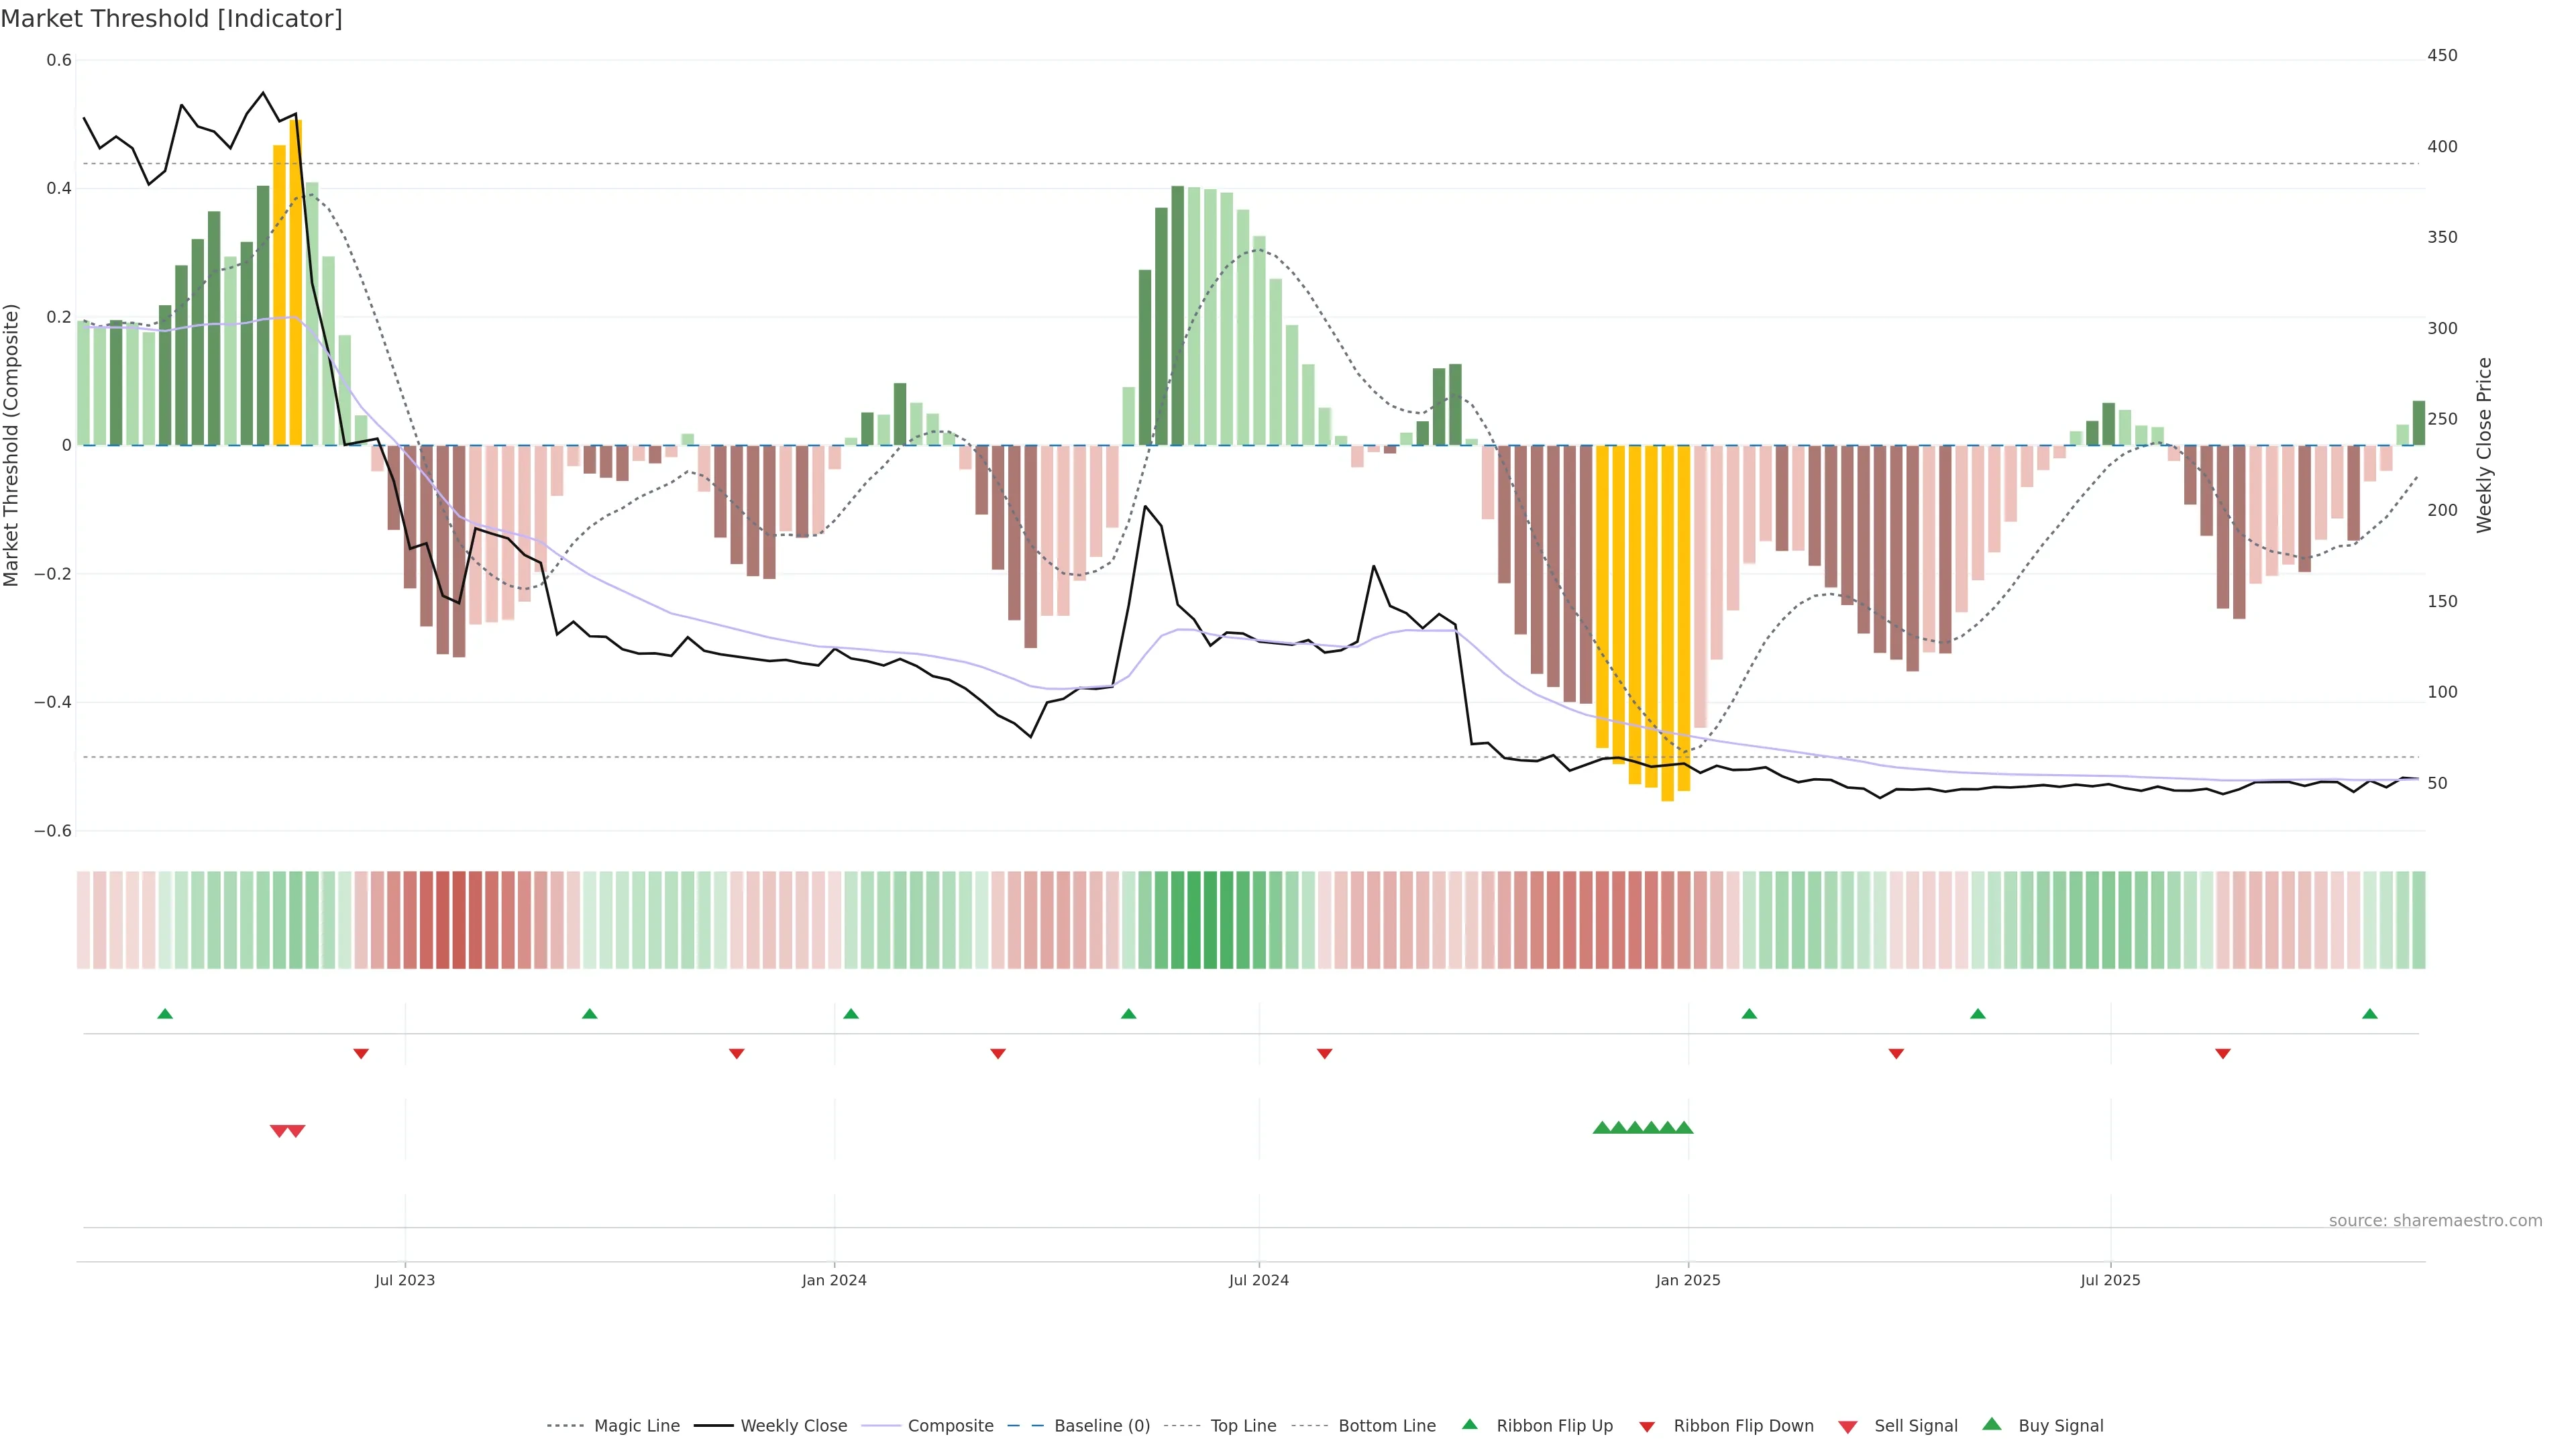This screenshot has height=1449, width=2576.
Task: Click the Jan 2025 axis label
Action: 1687,1280
